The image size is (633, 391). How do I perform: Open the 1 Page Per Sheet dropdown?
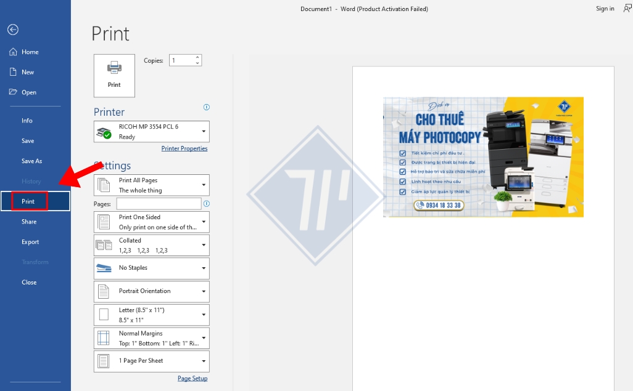tap(151, 361)
